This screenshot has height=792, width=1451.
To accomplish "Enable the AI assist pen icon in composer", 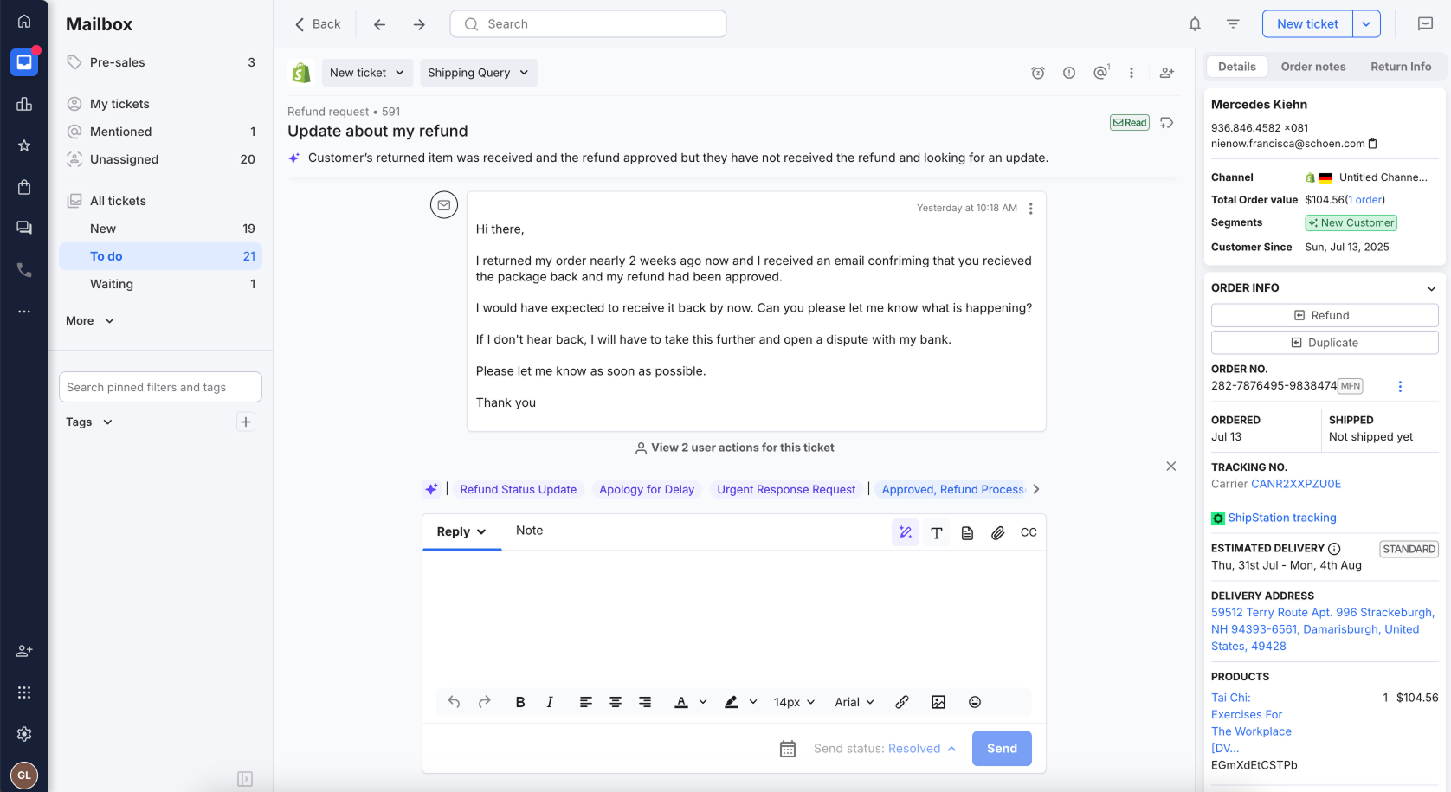I will point(905,532).
